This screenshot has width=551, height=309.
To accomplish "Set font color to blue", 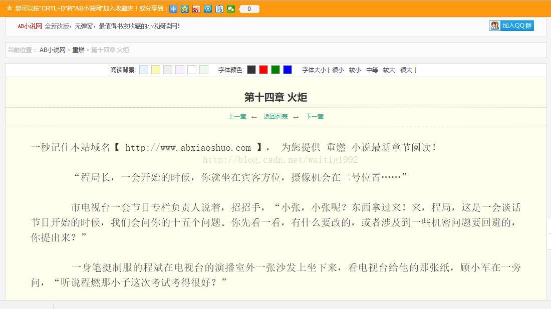I will click(x=288, y=70).
